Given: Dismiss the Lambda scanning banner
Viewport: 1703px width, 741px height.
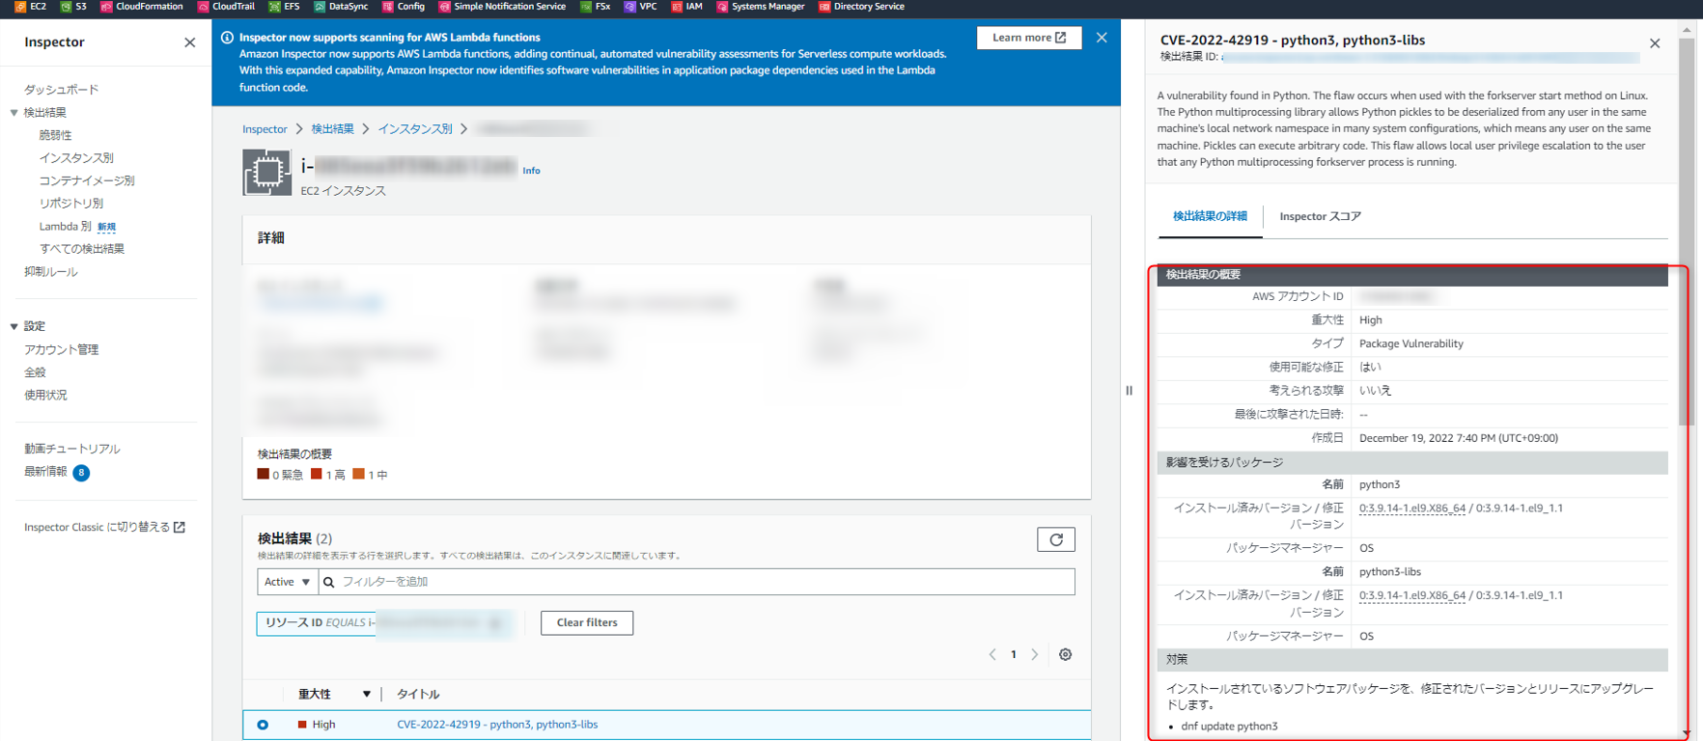Looking at the screenshot, I should pyautogui.click(x=1102, y=38).
